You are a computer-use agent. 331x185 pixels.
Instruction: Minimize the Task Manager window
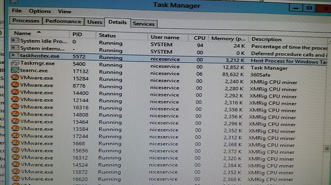[296, 8]
